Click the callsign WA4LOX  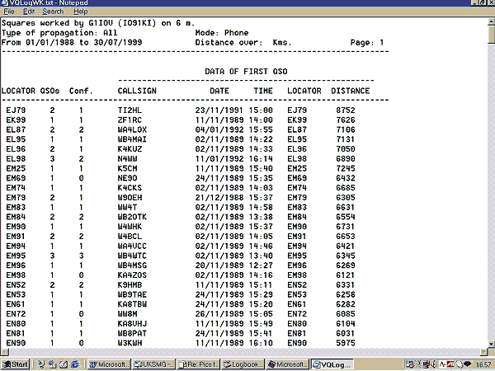click(132, 129)
